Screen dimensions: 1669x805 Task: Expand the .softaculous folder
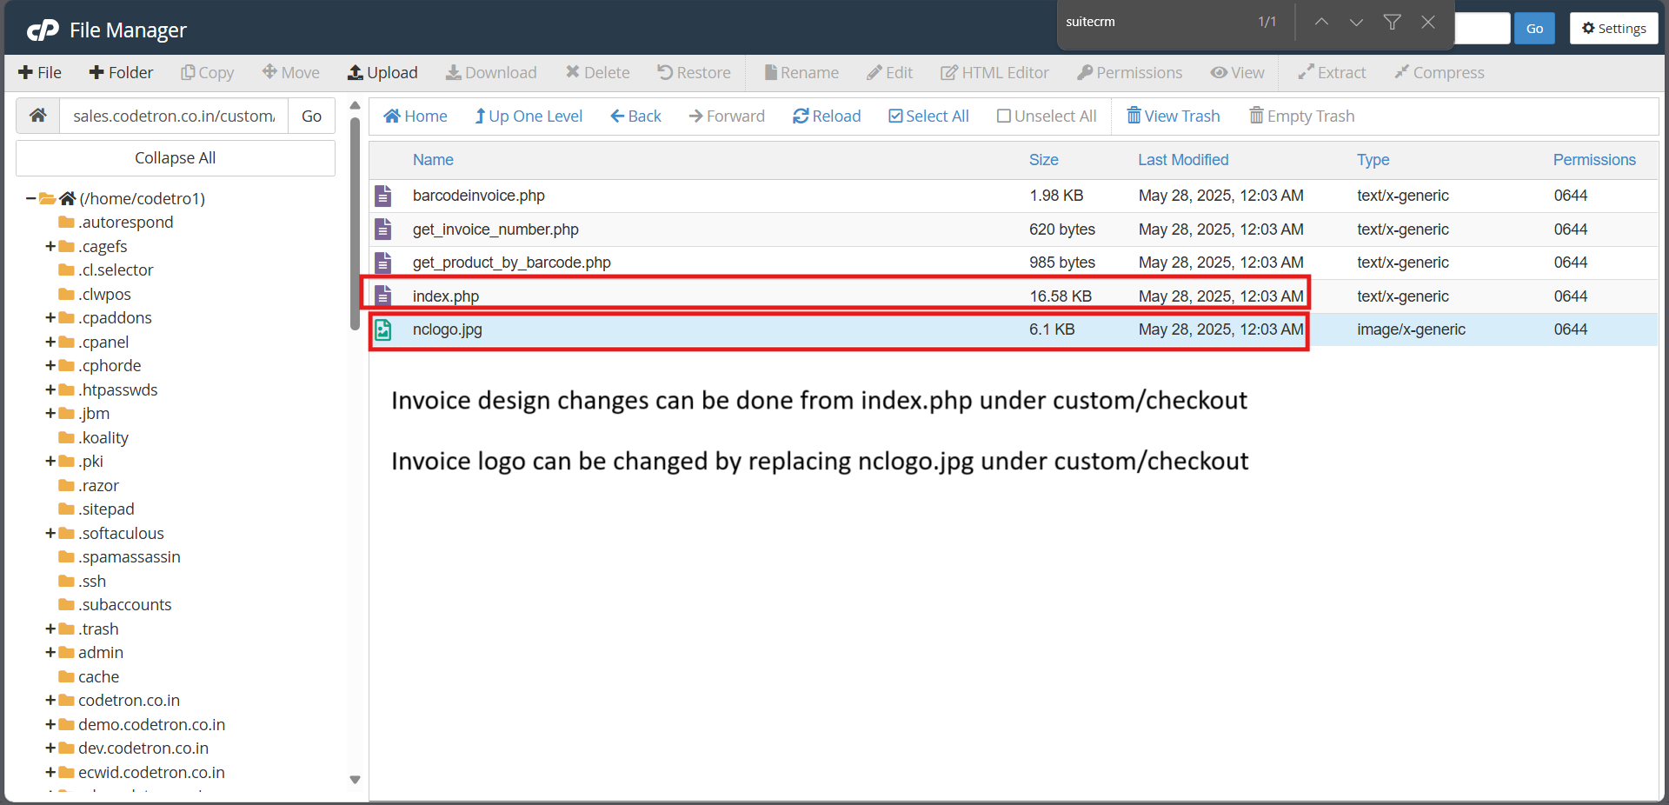point(50,534)
